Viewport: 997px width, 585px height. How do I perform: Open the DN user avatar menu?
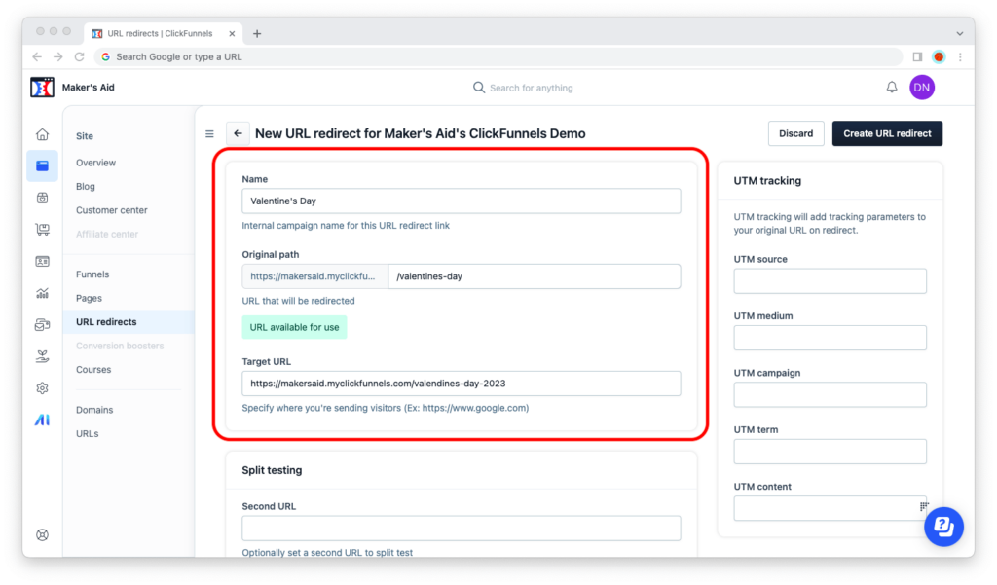[x=922, y=87]
